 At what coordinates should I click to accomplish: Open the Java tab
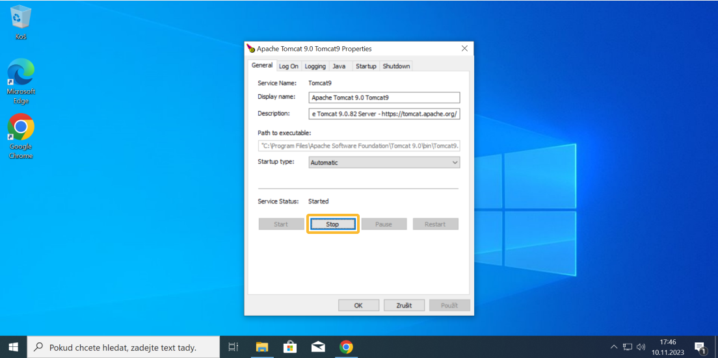tap(339, 66)
